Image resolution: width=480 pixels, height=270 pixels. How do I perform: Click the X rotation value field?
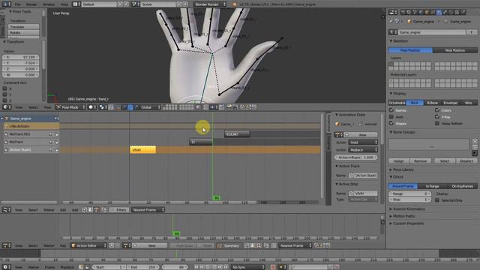point(21,57)
